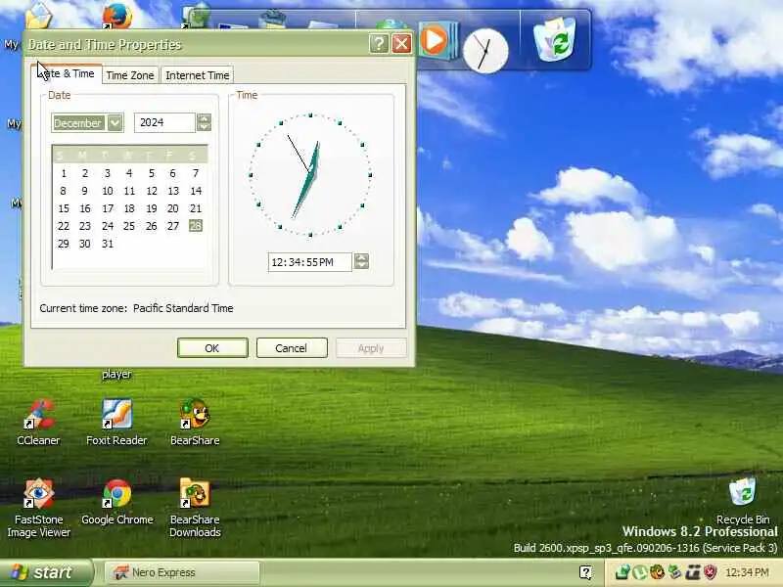Select day 10 in the calendar
Image resolution: width=783 pixels, height=587 pixels.
click(x=108, y=191)
